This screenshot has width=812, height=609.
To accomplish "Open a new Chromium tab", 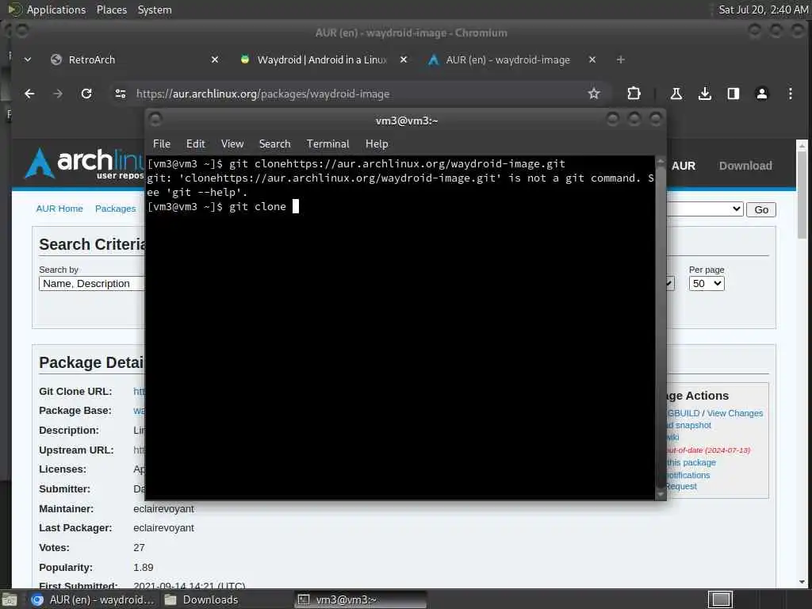I will (620, 59).
